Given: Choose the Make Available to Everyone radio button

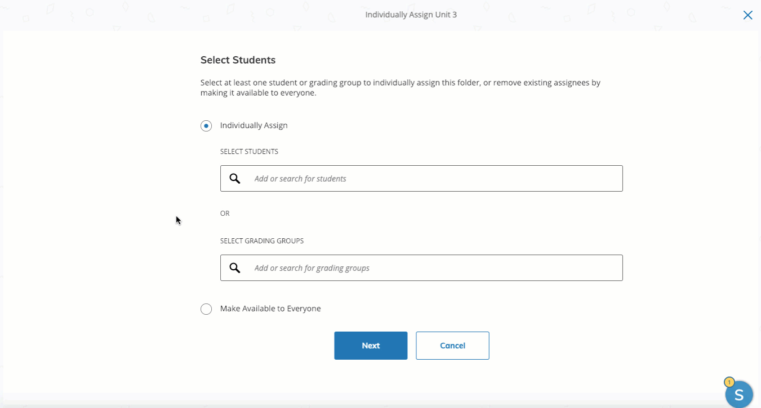Looking at the screenshot, I should pos(206,309).
